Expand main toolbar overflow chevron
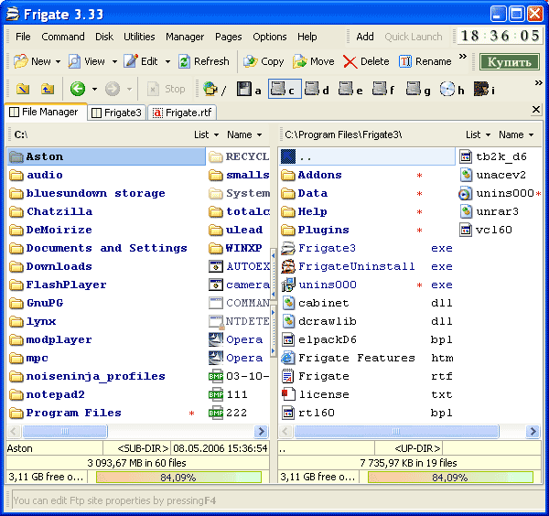 point(462,57)
